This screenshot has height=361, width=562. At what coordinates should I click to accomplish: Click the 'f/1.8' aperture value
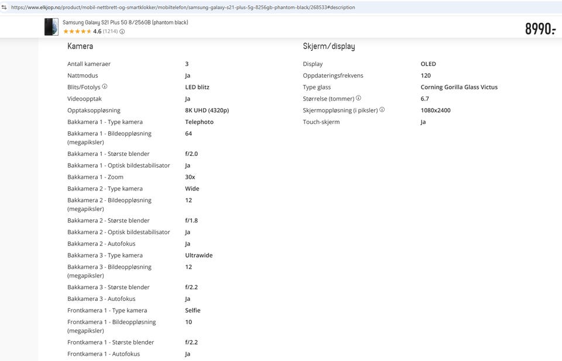tap(191, 220)
